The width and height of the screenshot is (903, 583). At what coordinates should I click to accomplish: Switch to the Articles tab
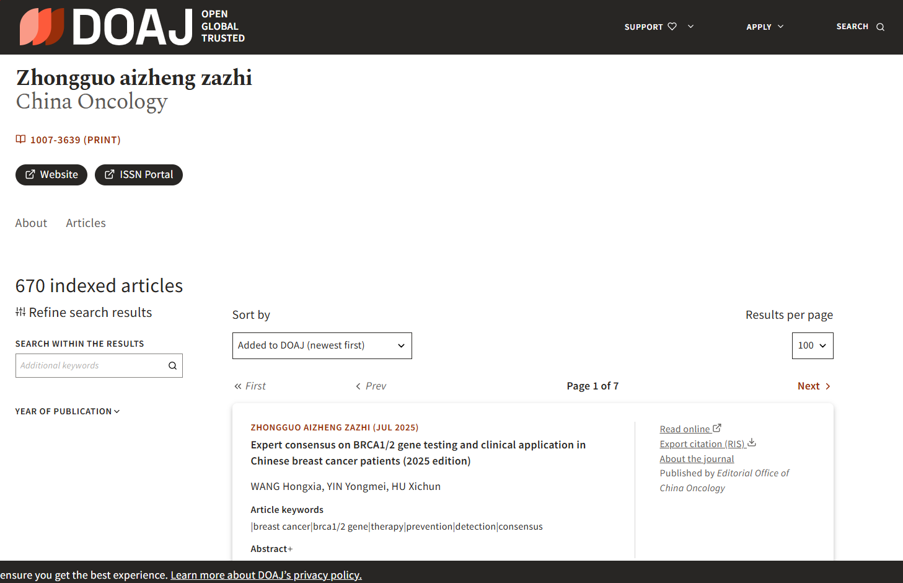(x=86, y=223)
